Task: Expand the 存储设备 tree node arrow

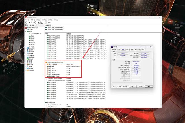Action: click(x=26, y=56)
